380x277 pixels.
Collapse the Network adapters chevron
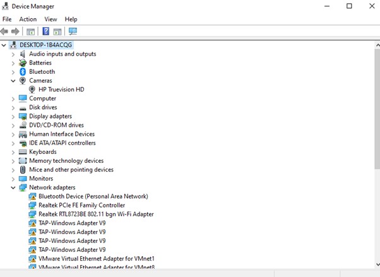tap(13, 187)
